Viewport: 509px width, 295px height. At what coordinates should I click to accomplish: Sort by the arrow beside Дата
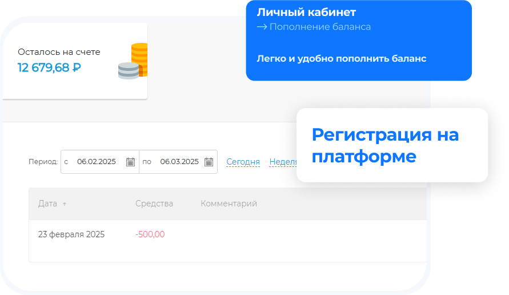(65, 204)
